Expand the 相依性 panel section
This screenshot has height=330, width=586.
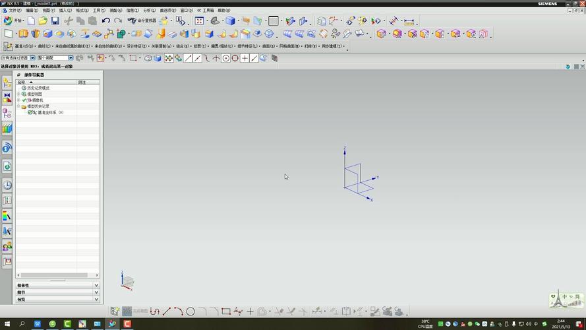pos(96,285)
